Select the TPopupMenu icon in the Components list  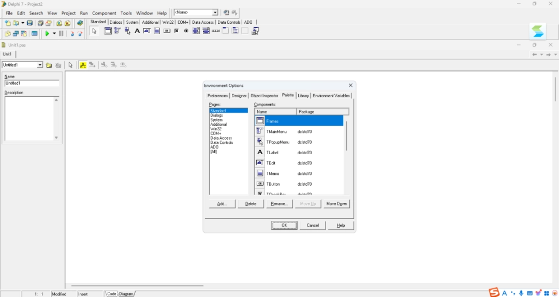click(x=260, y=142)
